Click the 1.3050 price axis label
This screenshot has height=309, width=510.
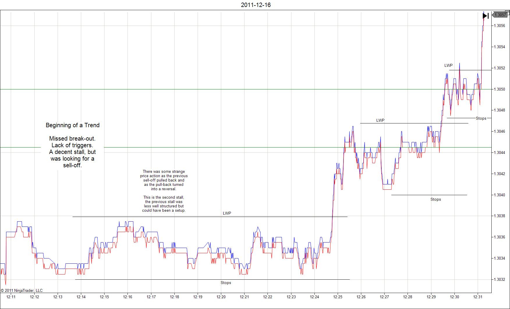500,89
